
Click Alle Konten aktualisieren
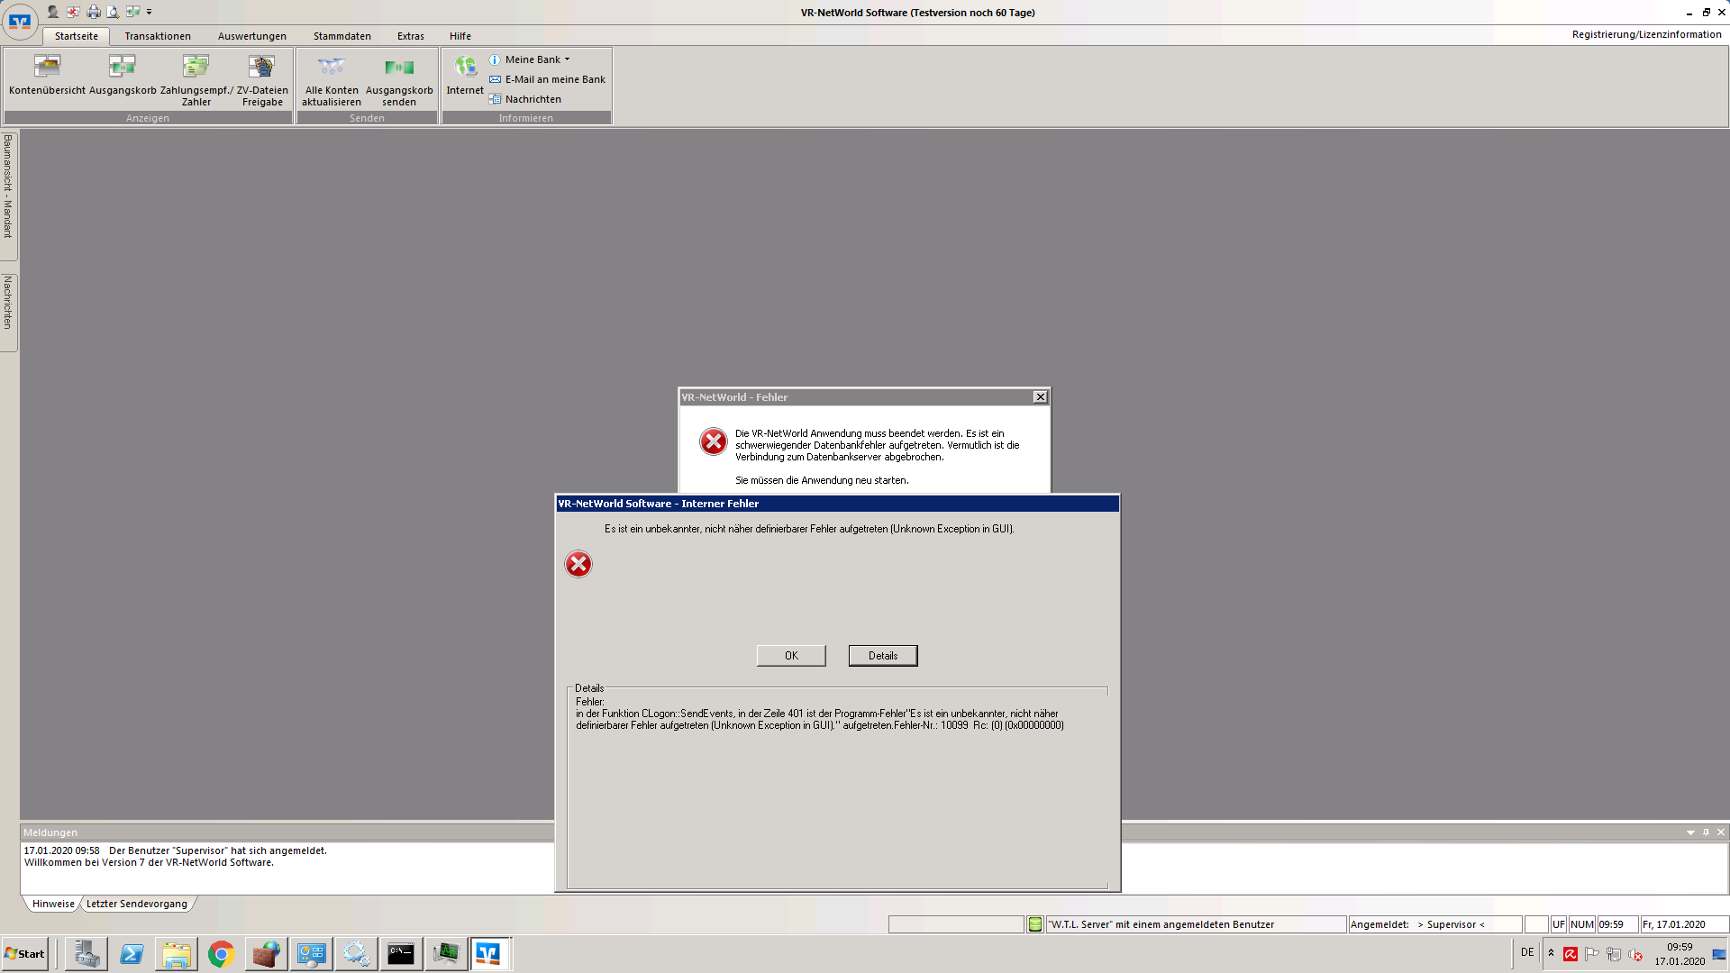coord(332,78)
